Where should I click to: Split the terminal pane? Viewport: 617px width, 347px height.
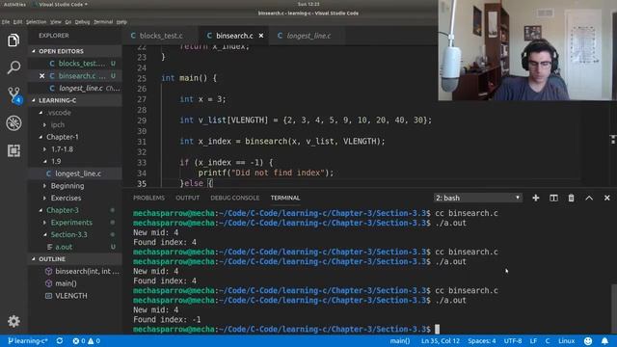tap(553, 198)
